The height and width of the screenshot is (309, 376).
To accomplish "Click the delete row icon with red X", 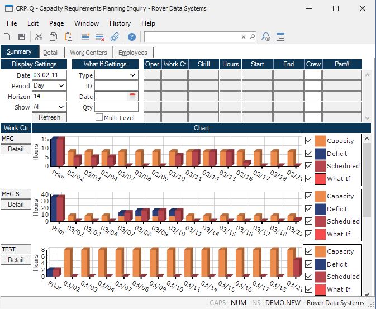I will tap(100, 37).
